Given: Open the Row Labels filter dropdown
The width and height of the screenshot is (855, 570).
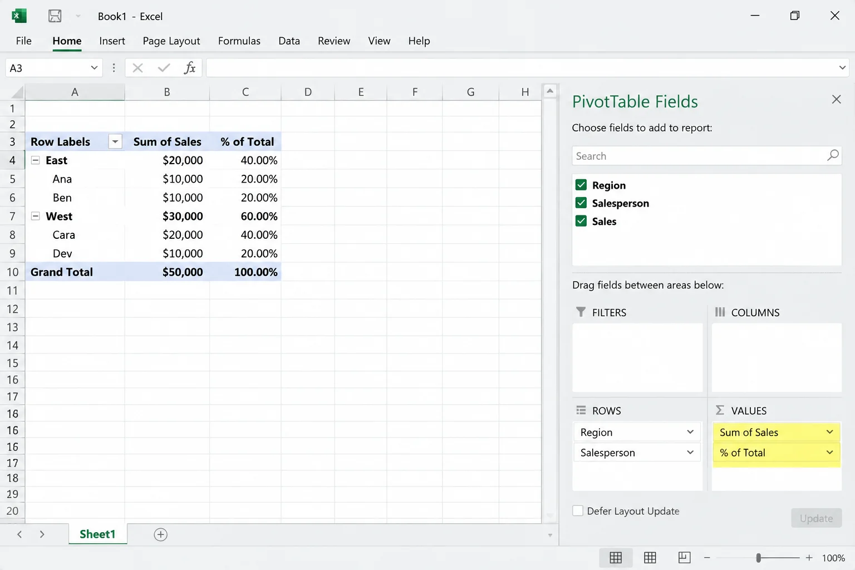Looking at the screenshot, I should click(x=115, y=141).
